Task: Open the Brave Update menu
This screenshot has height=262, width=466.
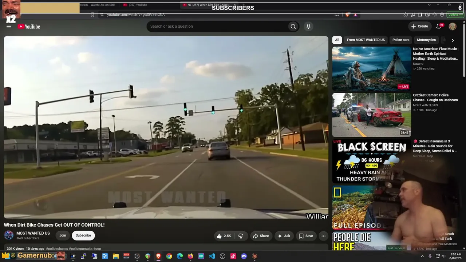Action: coord(455,15)
